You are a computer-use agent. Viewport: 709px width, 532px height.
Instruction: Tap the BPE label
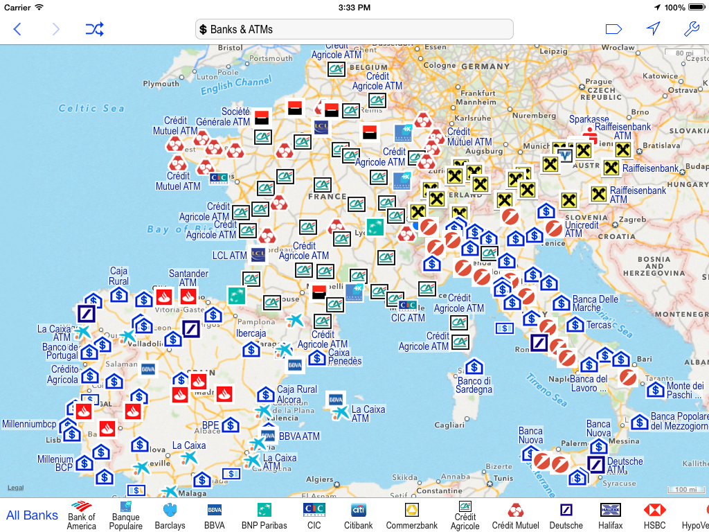point(210,426)
